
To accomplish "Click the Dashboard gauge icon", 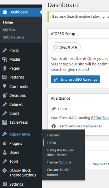I will (5, 12).
